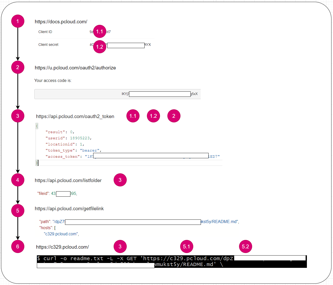Image resolution: width=333 pixels, height=285 pixels.
Task: Click the https://u.pcloud.com/oauth2/authorize URL text
Action: (75, 68)
